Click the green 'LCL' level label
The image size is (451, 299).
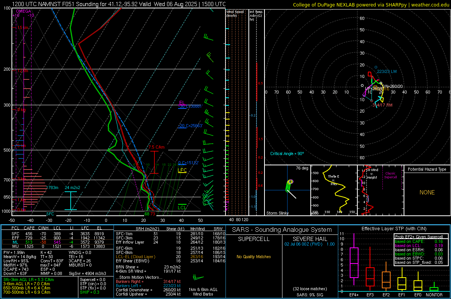point(182,208)
